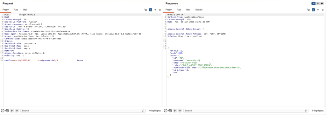Image resolution: width=326 pixels, height=115 pixels.
Task: Click the 'Access-Control-Allow-Origin: *' header
Action: [x=186, y=29]
